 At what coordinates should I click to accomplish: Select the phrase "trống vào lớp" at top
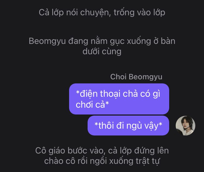coord(140,13)
